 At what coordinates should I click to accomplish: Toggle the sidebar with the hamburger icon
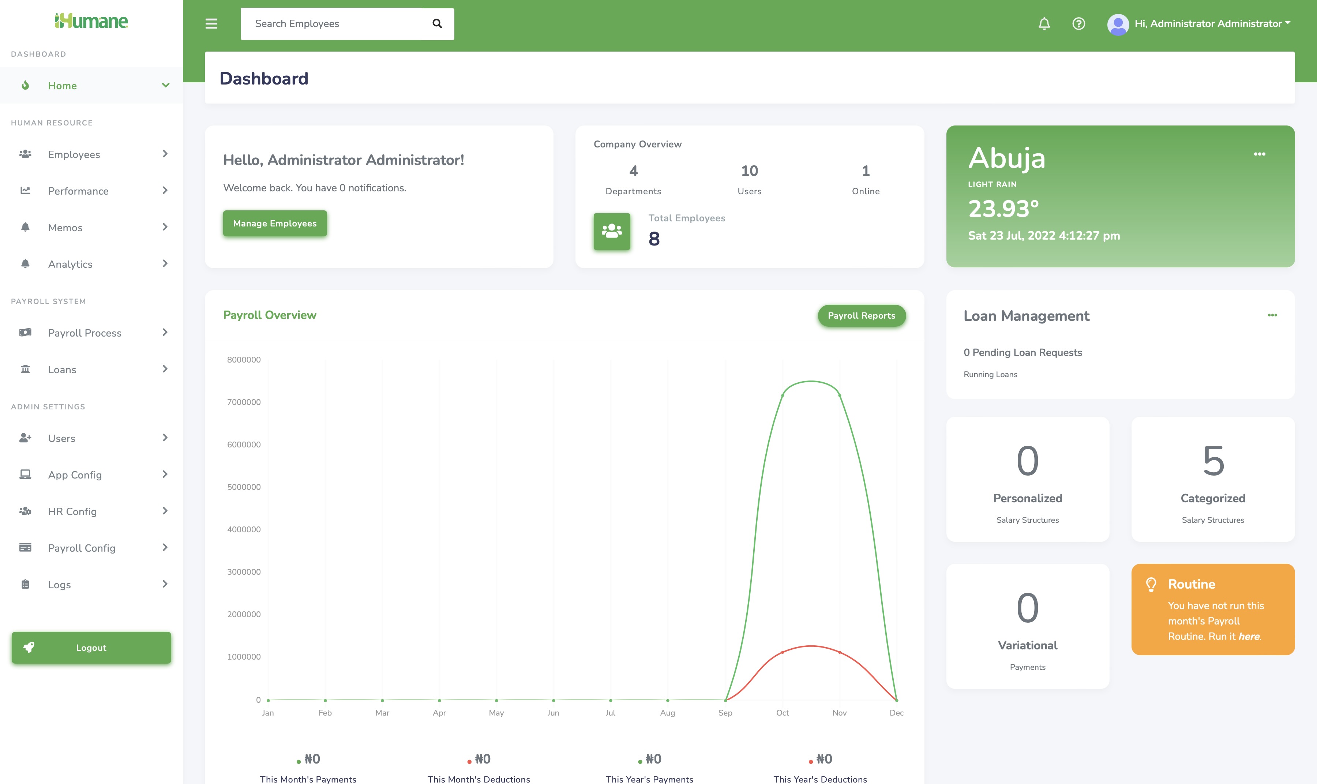pos(211,24)
